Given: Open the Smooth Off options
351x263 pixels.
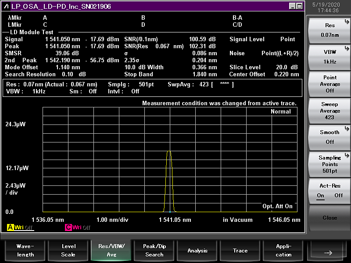Looking at the screenshot, I should (x=330, y=137).
